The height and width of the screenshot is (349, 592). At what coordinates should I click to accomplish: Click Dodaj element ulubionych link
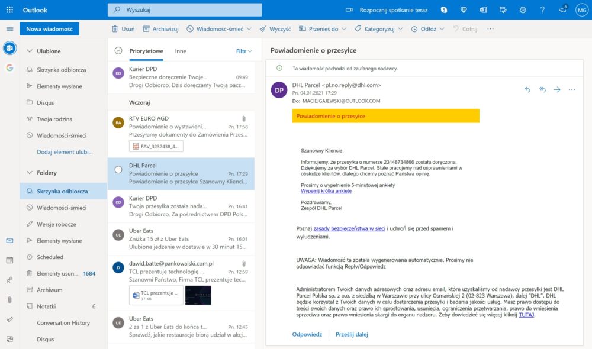tap(65, 151)
